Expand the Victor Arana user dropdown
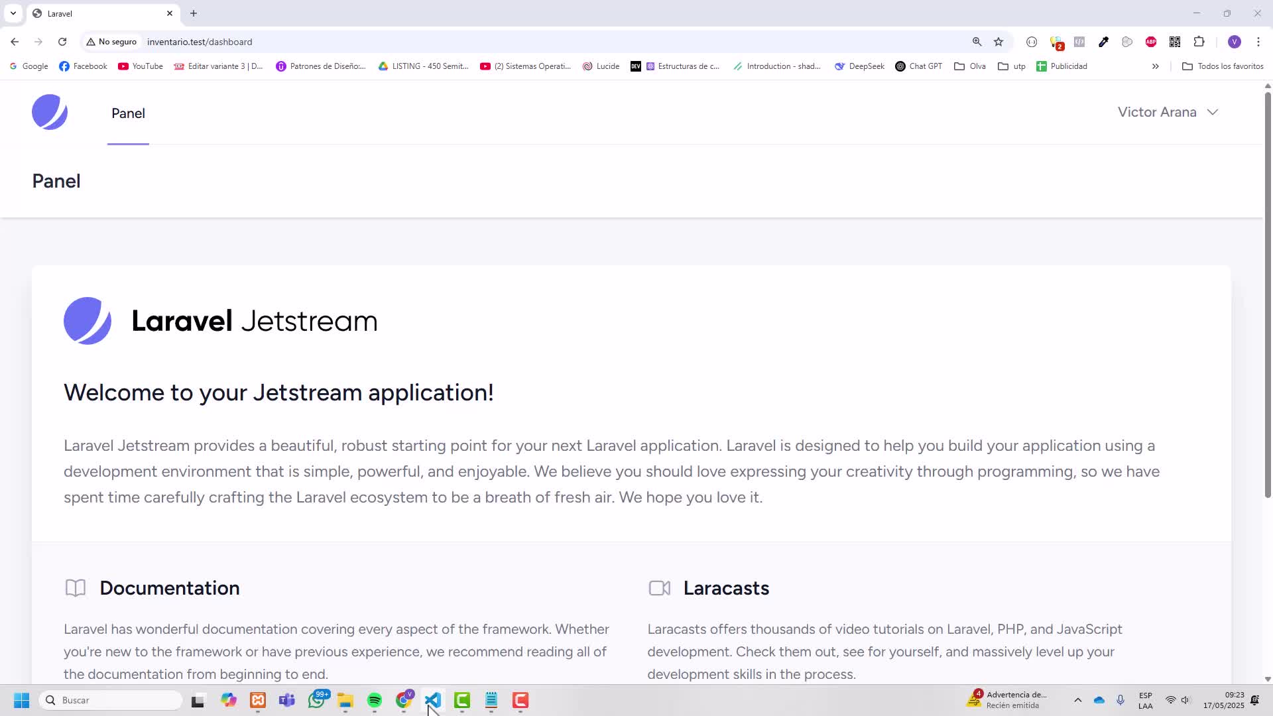Image resolution: width=1273 pixels, height=716 pixels. click(x=1168, y=112)
